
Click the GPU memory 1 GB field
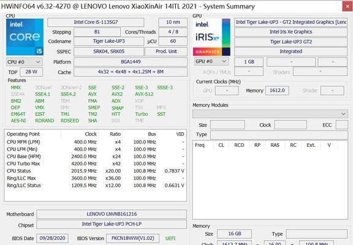(249, 62)
